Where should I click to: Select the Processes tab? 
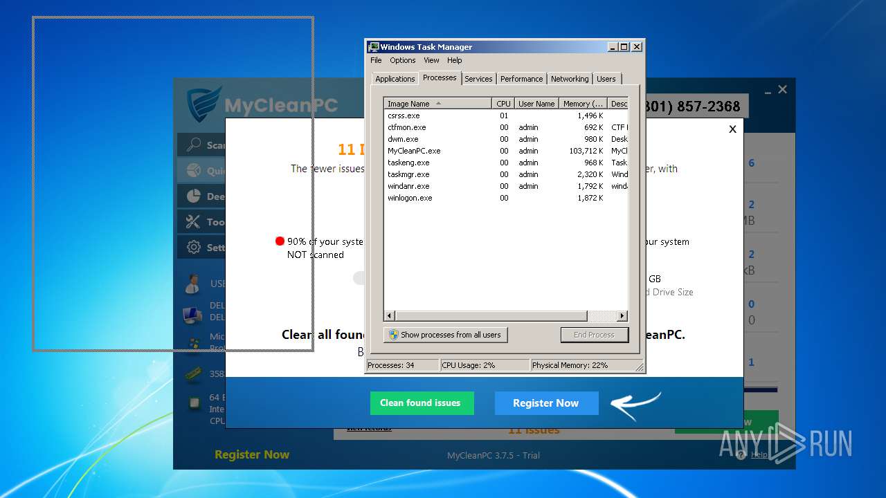click(x=440, y=77)
